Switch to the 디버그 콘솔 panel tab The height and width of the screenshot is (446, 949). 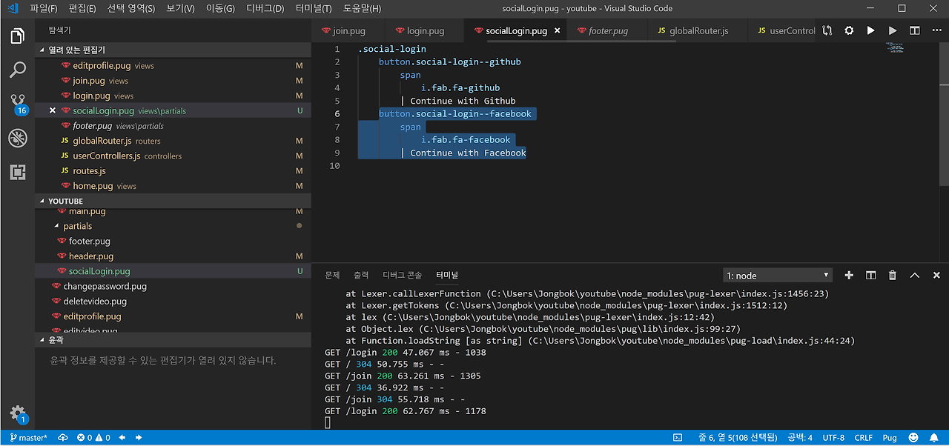click(x=402, y=275)
